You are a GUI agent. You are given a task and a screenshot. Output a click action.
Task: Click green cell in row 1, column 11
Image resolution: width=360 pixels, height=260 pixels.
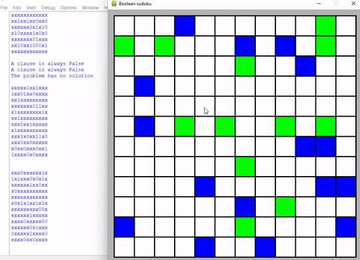[325, 26]
